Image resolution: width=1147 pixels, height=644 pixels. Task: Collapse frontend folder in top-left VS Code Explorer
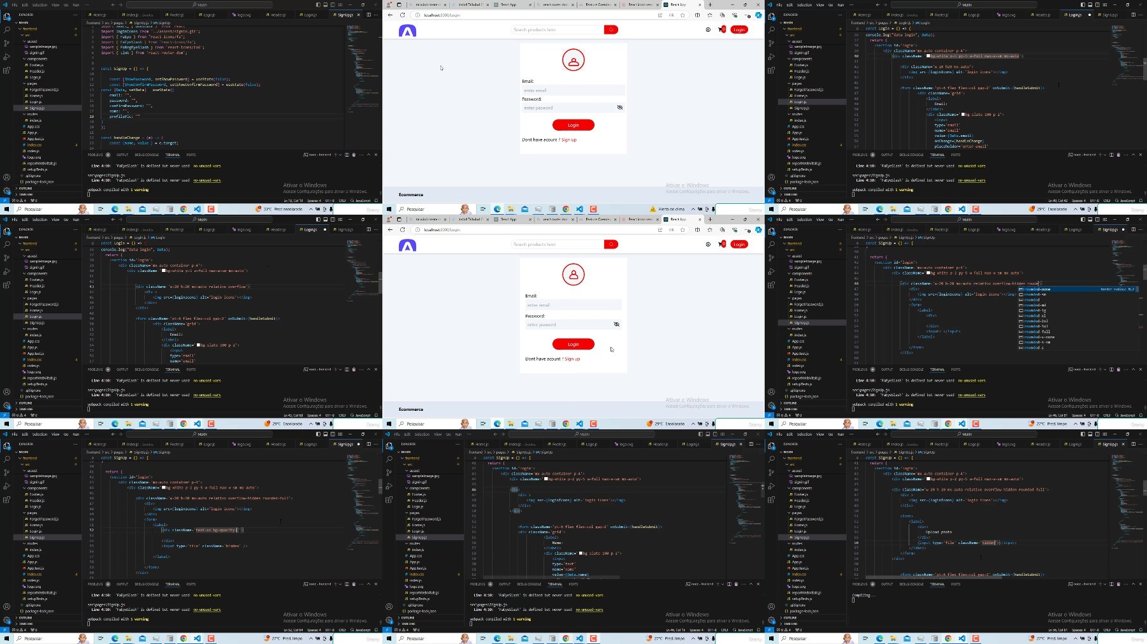[29, 29]
